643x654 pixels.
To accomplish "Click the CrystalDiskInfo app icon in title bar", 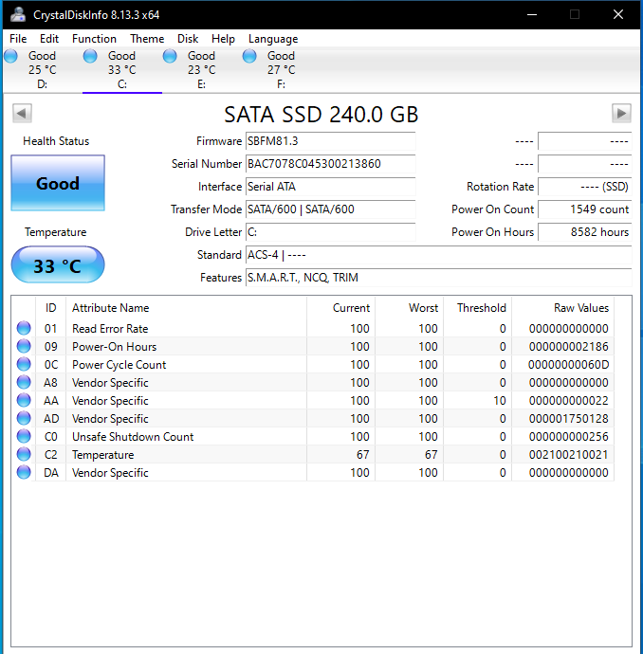I will tap(18, 14).
